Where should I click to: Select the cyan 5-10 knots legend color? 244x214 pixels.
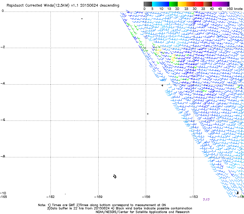coord(156,4)
